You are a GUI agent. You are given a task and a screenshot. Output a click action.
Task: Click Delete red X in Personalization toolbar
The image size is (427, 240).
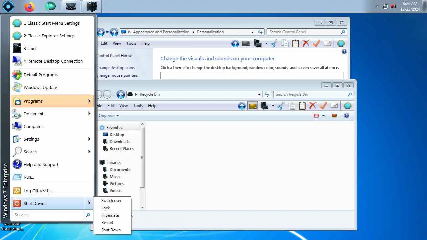point(306,43)
